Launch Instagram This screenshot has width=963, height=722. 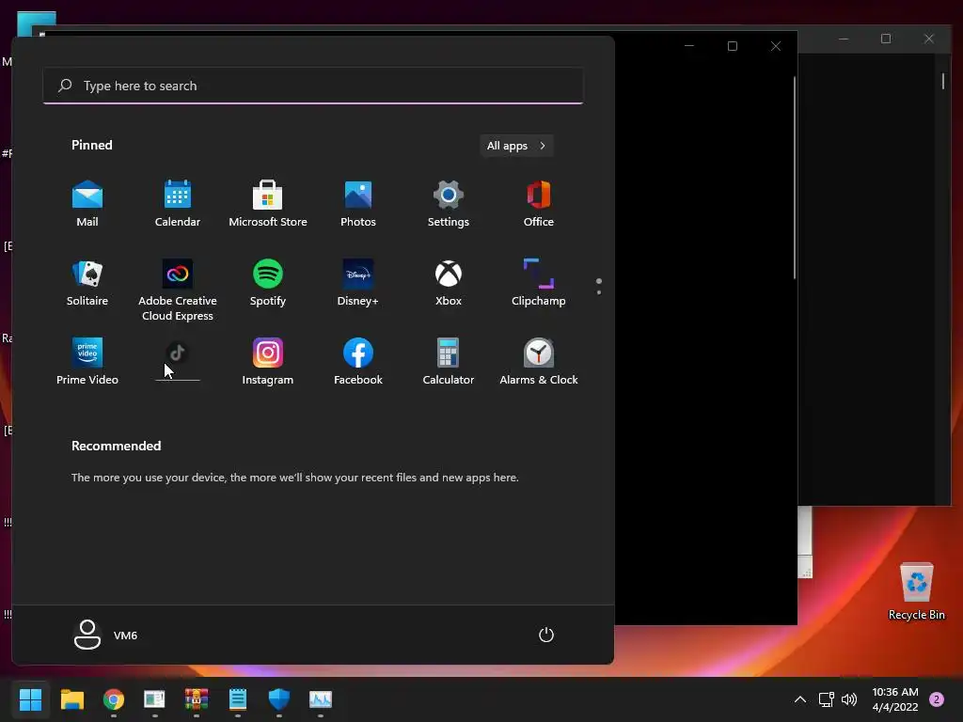tap(268, 362)
